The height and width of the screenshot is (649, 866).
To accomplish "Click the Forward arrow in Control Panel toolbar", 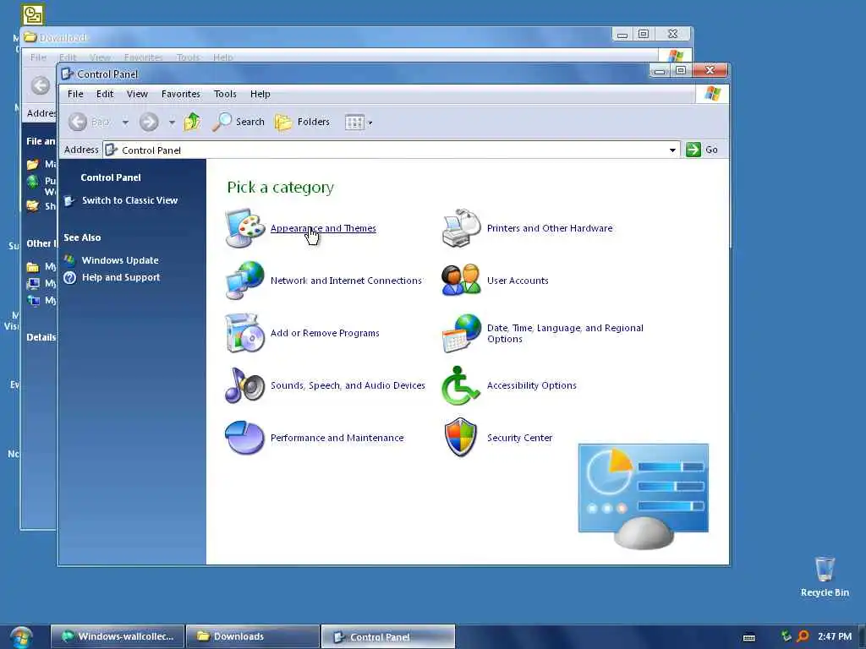I will pyautogui.click(x=149, y=122).
